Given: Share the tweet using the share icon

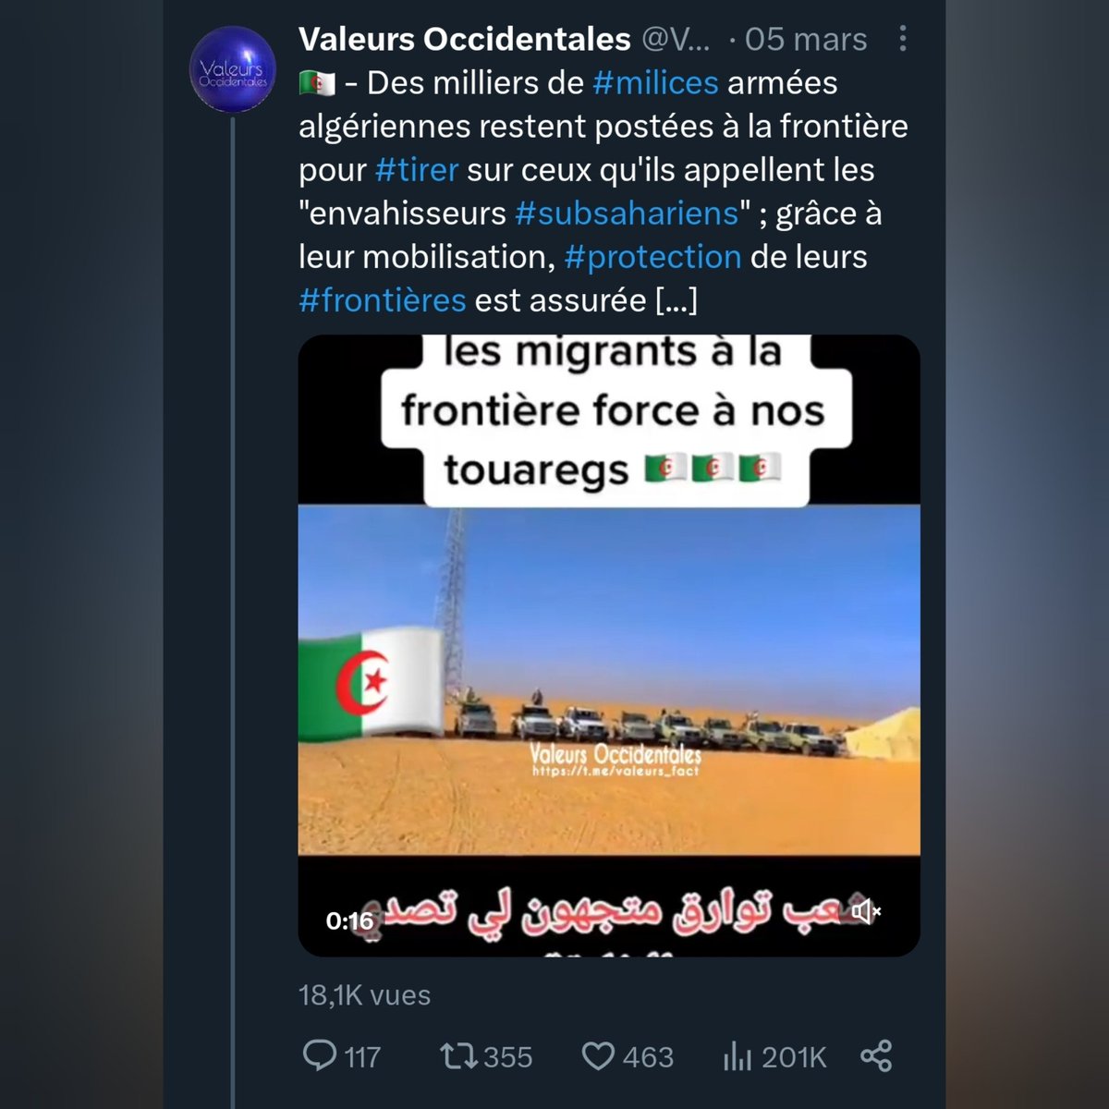Looking at the screenshot, I should (x=875, y=1055).
